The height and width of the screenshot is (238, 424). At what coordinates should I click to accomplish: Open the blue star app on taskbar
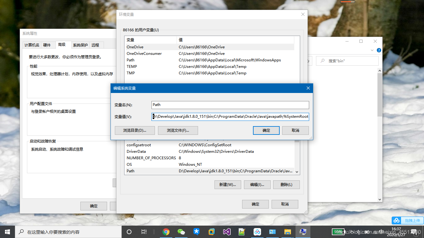[x=196, y=232]
